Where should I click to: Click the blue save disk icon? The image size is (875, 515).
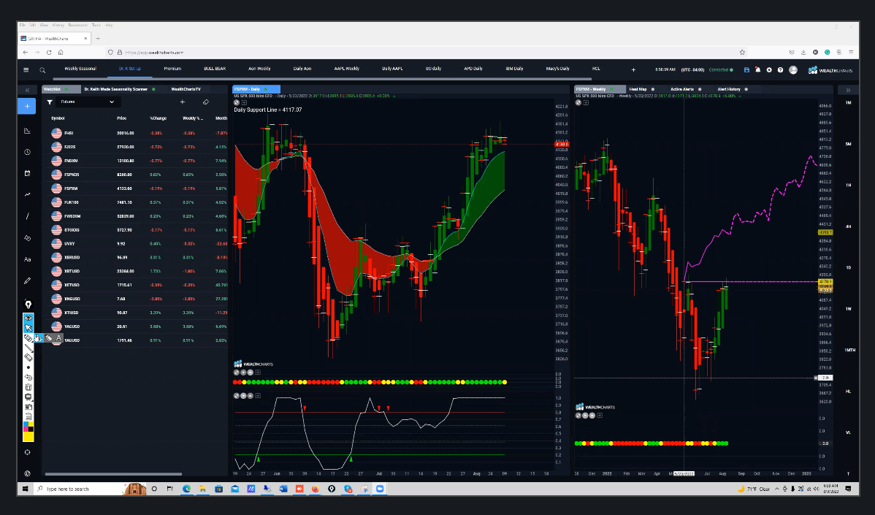pyautogui.click(x=746, y=69)
